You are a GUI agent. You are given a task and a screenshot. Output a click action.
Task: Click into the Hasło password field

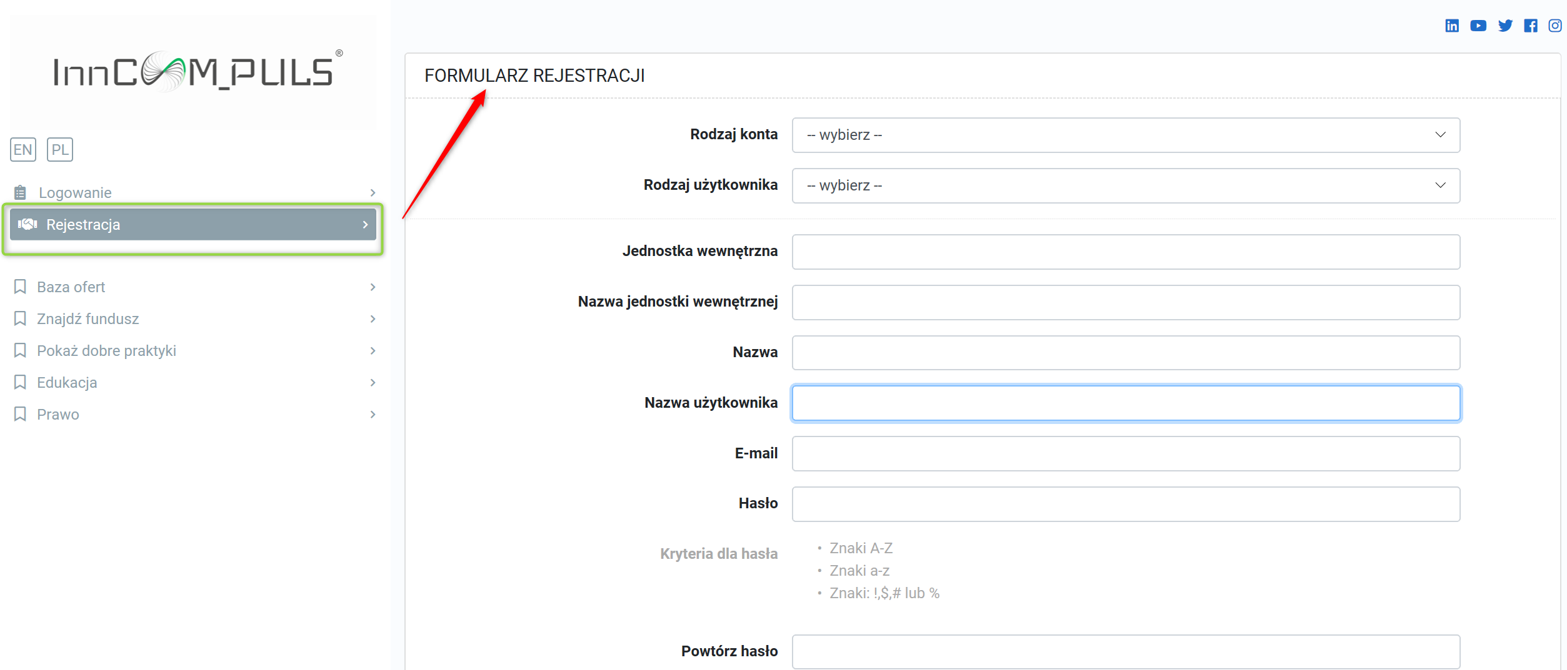[x=1125, y=504]
